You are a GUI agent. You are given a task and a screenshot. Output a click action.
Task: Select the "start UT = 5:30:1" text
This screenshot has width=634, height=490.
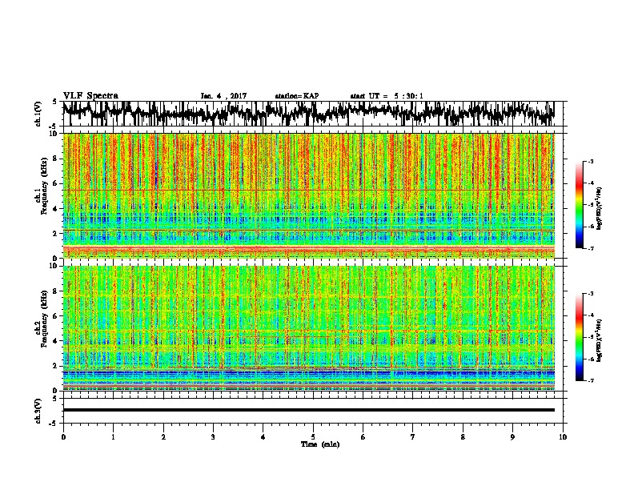(x=387, y=96)
